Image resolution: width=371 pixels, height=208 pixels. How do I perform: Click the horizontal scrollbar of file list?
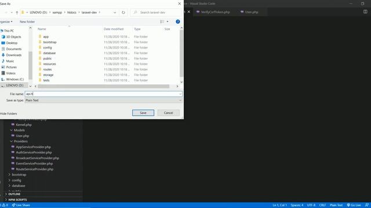(x=103, y=86)
